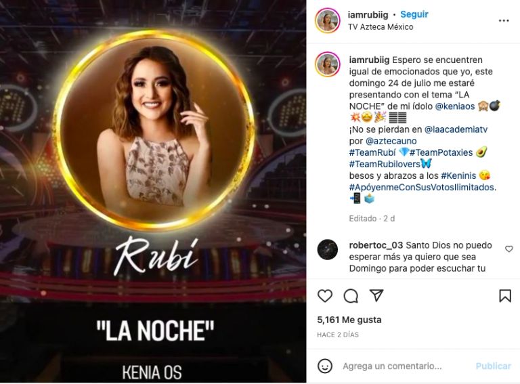Open iamrubiig profile picture in header

pos(328,20)
